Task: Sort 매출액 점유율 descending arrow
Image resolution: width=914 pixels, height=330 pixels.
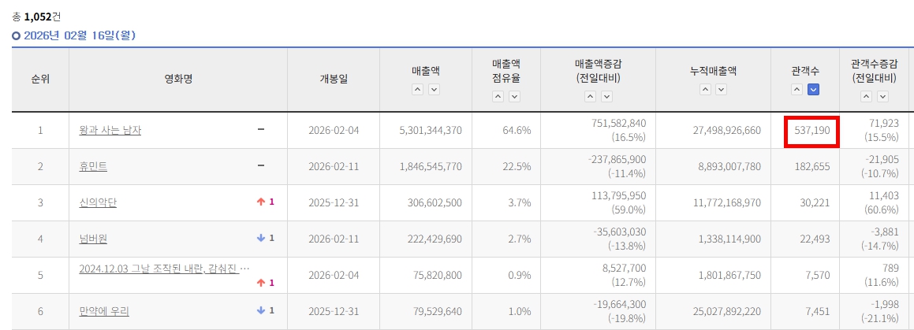Action: 514,97
